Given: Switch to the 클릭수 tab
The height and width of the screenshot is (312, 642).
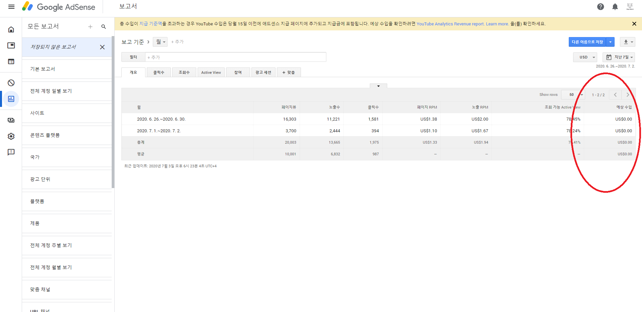Looking at the screenshot, I should click(x=158, y=72).
